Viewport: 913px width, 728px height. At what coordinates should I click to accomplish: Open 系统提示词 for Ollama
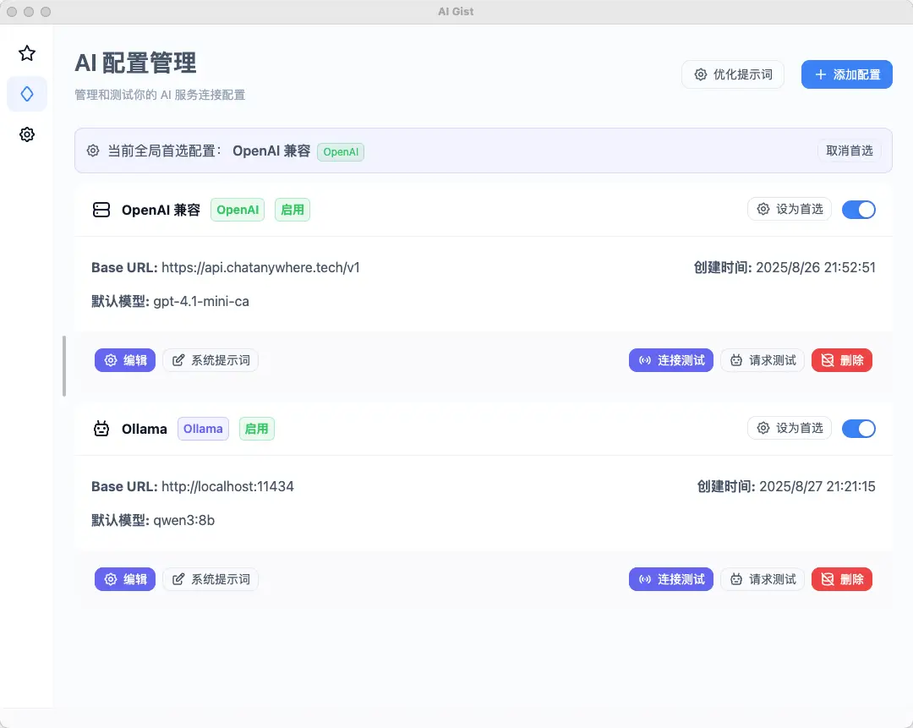pyautogui.click(x=210, y=579)
